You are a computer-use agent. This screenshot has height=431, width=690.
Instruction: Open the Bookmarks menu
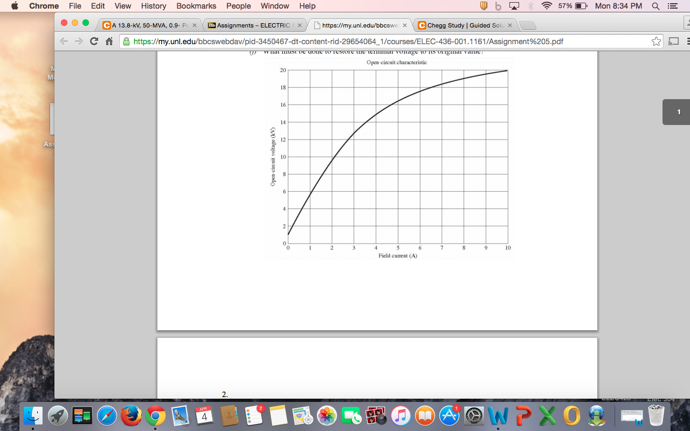(196, 6)
